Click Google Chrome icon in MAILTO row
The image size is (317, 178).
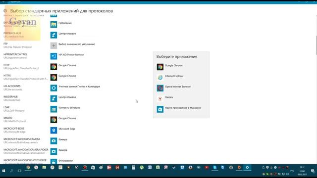(53, 120)
